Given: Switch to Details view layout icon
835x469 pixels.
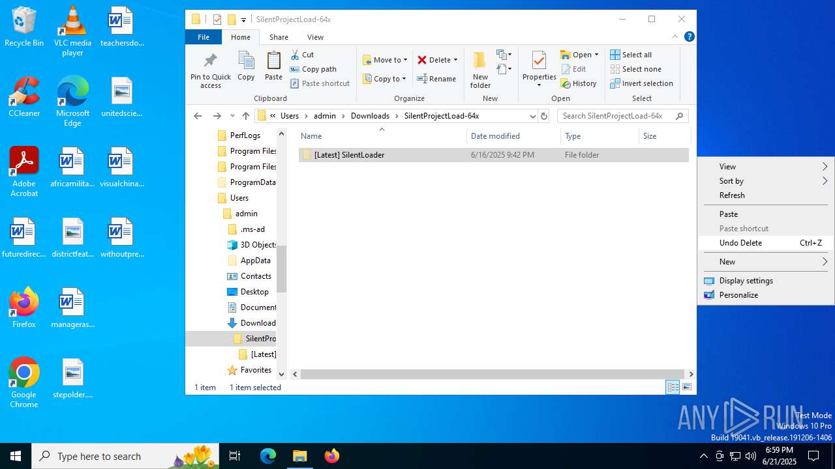Looking at the screenshot, I should pyautogui.click(x=673, y=387).
